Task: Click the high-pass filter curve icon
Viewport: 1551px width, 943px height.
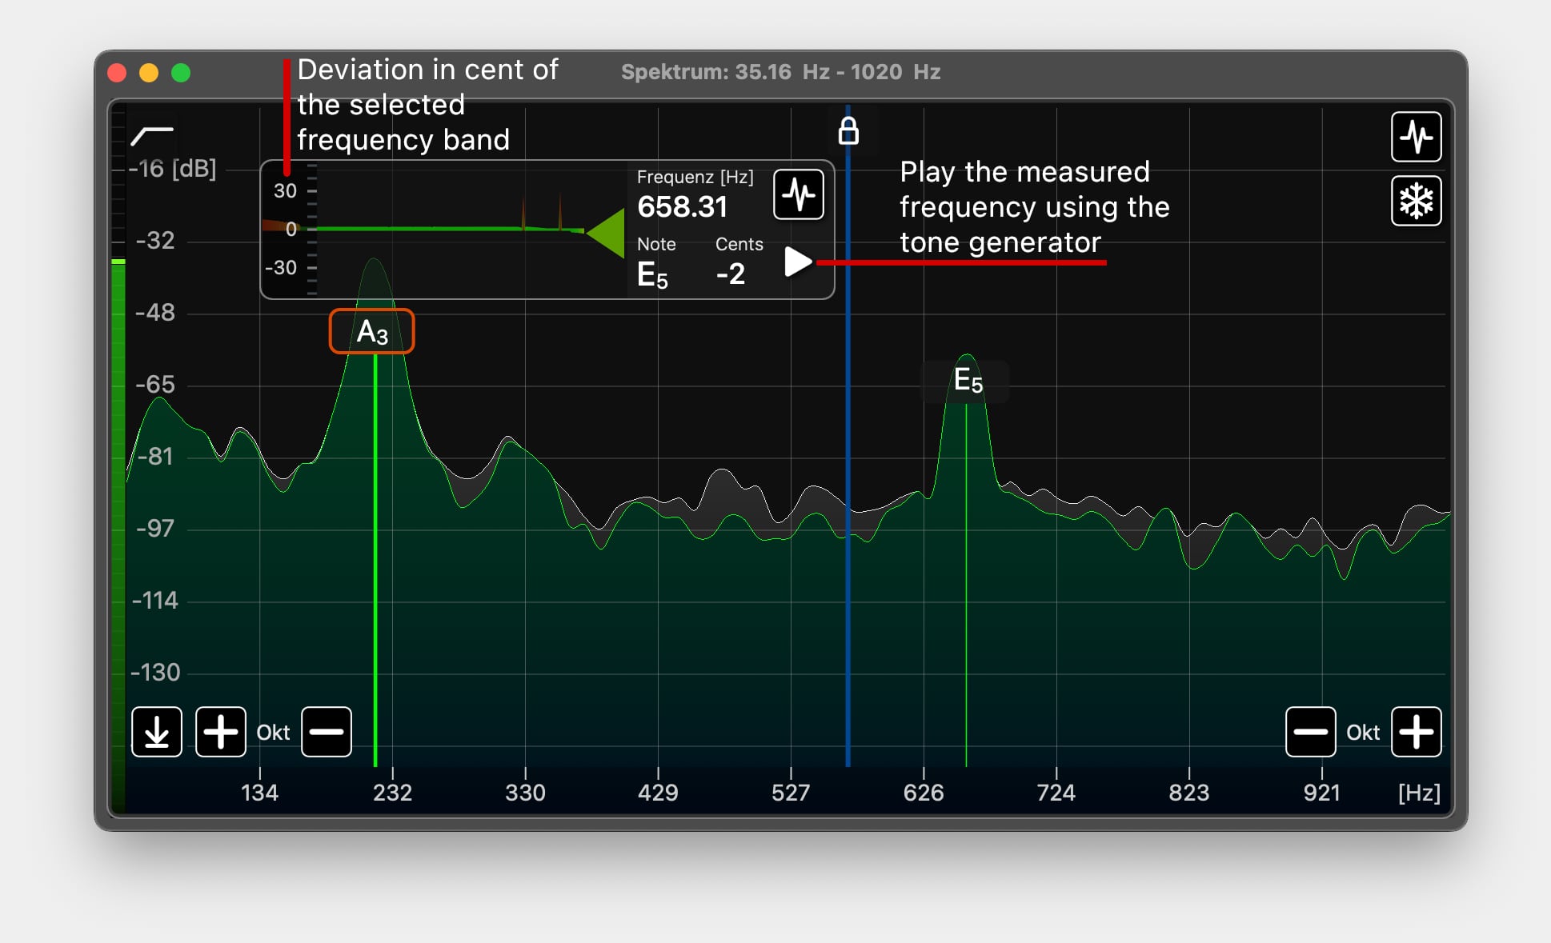Action: [152, 135]
